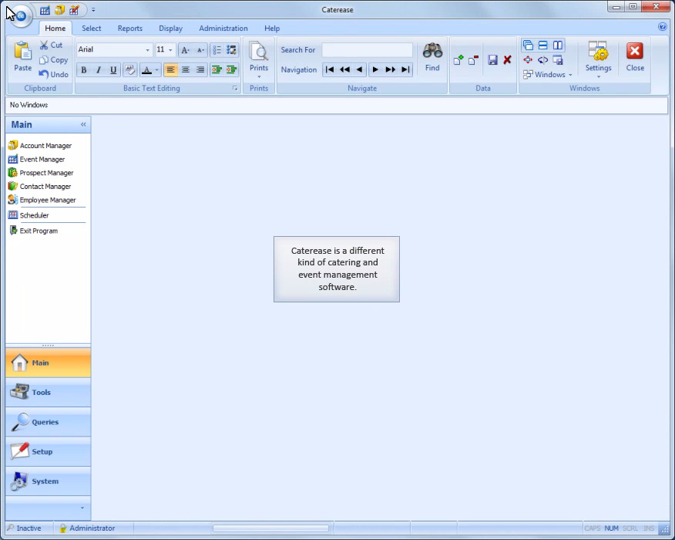
Task: Toggle align text right
Action: [x=200, y=70]
